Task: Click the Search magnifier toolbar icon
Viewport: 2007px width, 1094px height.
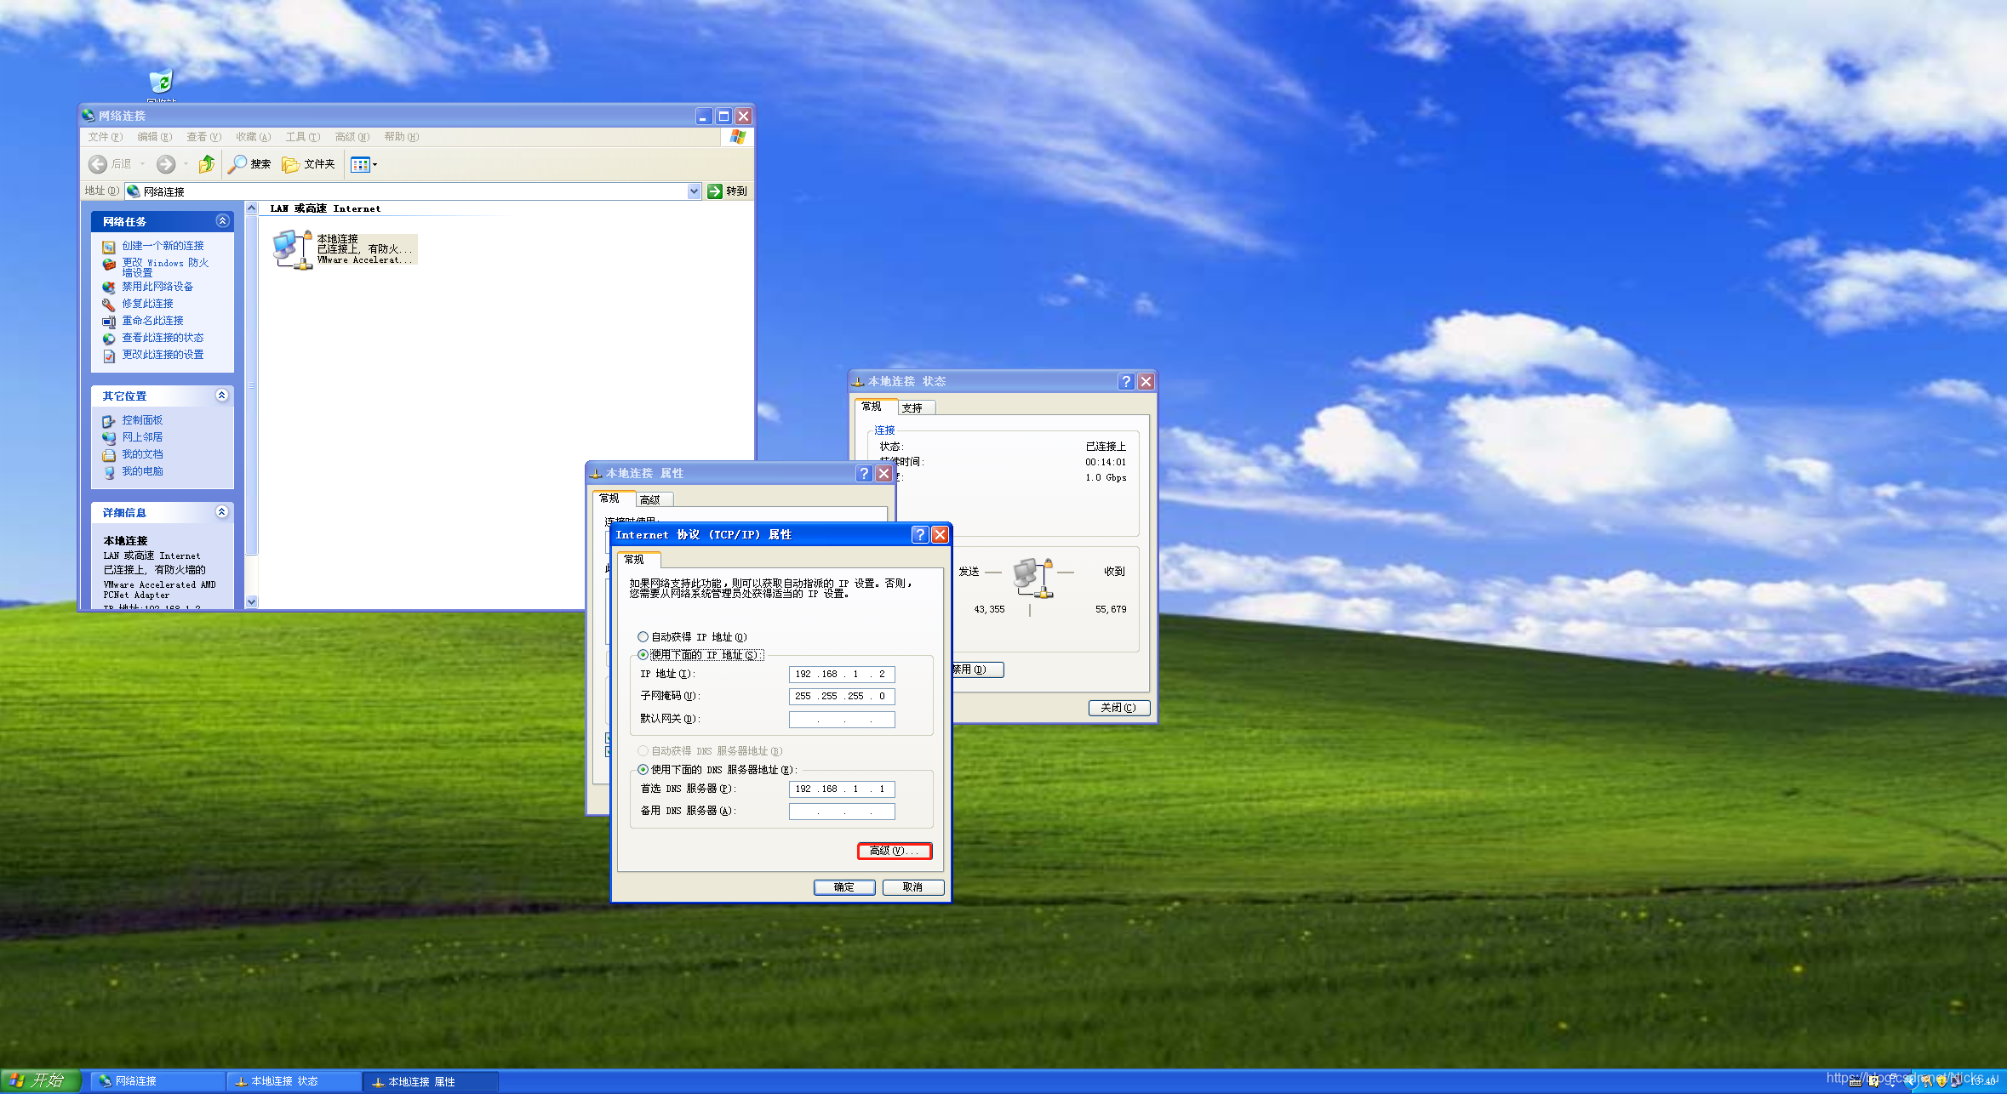Action: (238, 164)
